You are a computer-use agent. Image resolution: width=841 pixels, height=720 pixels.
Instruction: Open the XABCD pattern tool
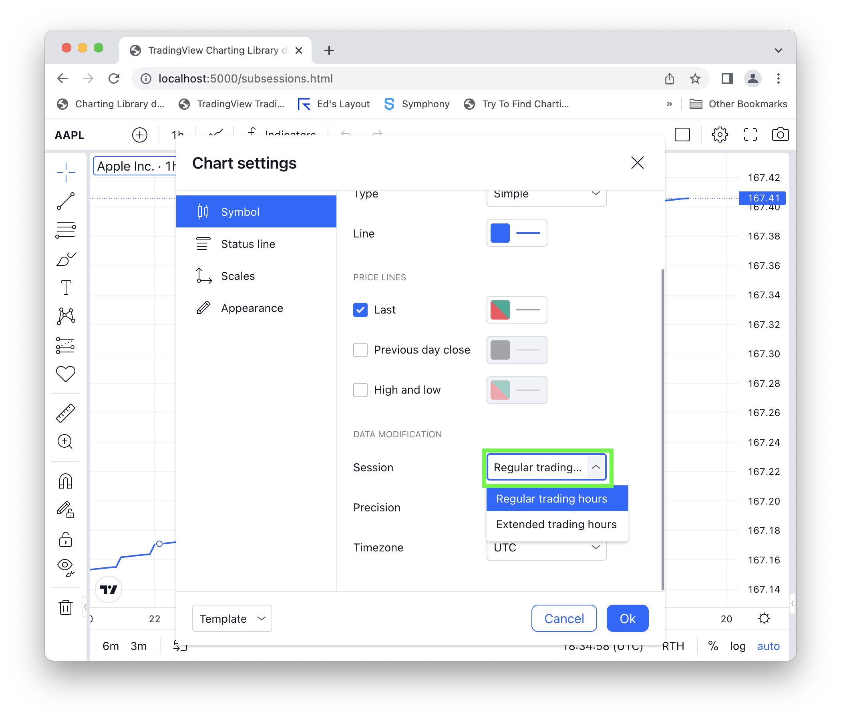pos(66,316)
